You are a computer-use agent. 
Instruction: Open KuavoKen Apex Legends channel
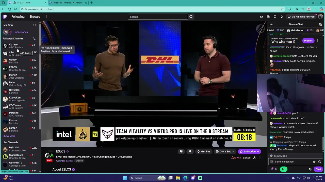[x=20, y=99]
